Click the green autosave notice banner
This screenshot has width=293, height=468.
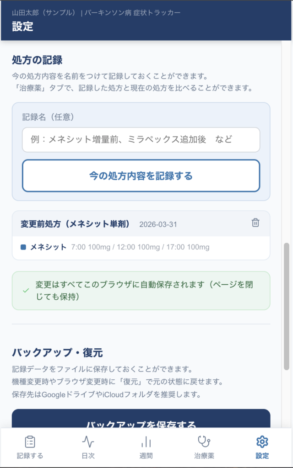(x=141, y=291)
